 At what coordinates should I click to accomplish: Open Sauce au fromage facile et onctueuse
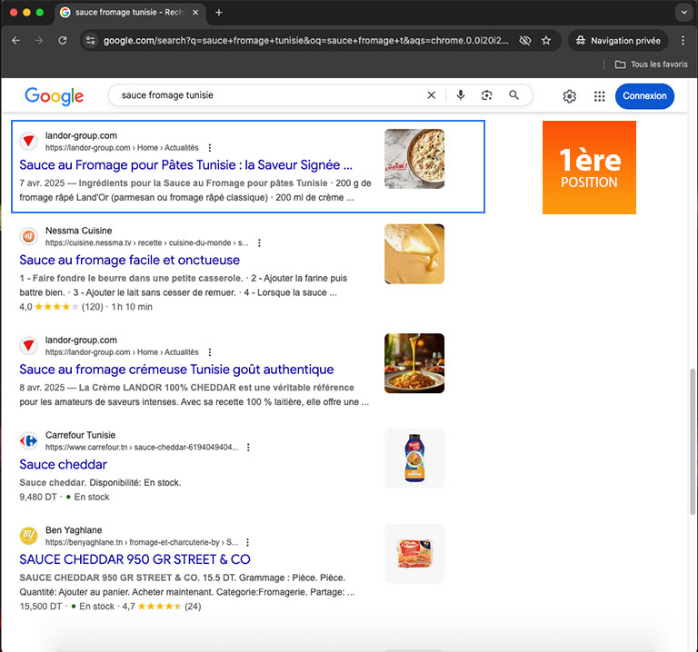130,261
